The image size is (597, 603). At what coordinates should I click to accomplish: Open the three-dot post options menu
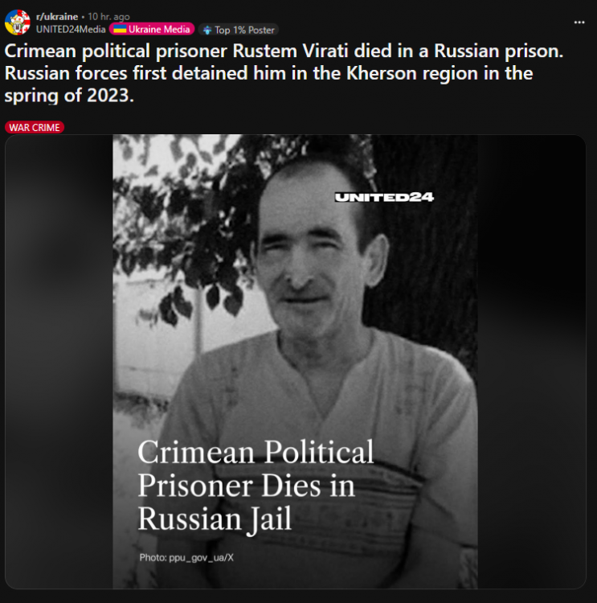pyautogui.click(x=579, y=23)
